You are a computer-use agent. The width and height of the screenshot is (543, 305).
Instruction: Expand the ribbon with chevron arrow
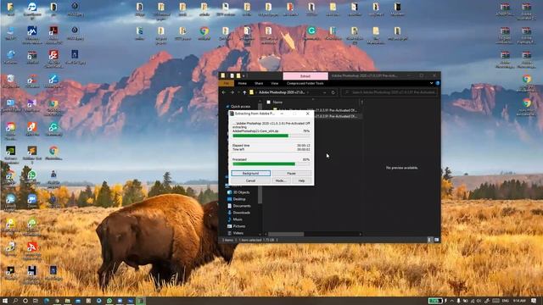pyautogui.click(x=432, y=83)
